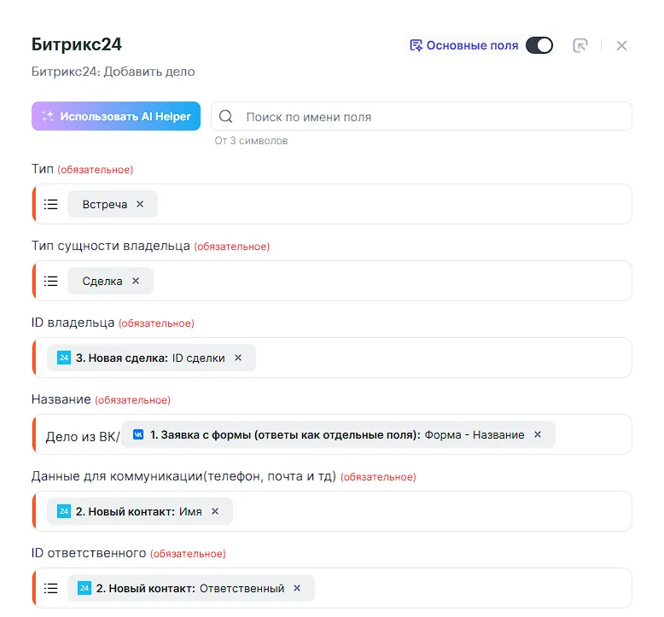
Task: Remove the Встреча tag
Action: point(140,205)
